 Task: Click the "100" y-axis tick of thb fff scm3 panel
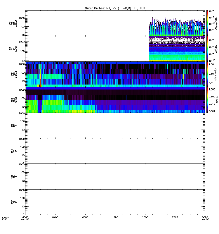point(22,51)
